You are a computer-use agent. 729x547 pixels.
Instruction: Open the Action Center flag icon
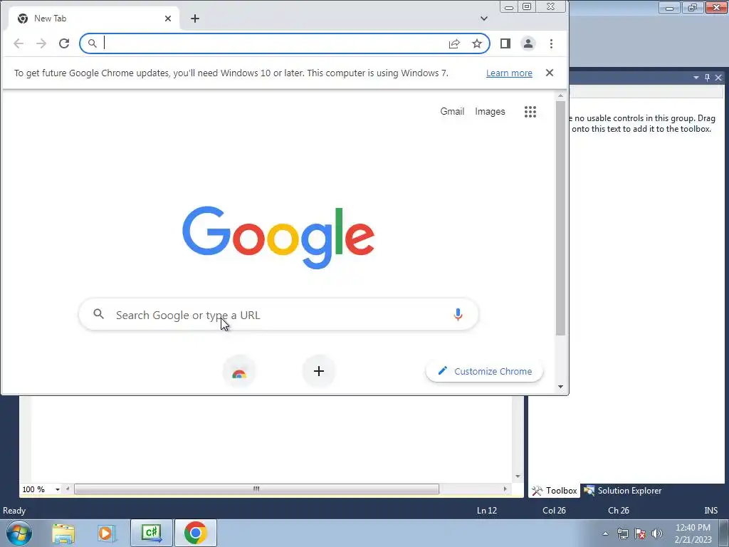click(640, 533)
